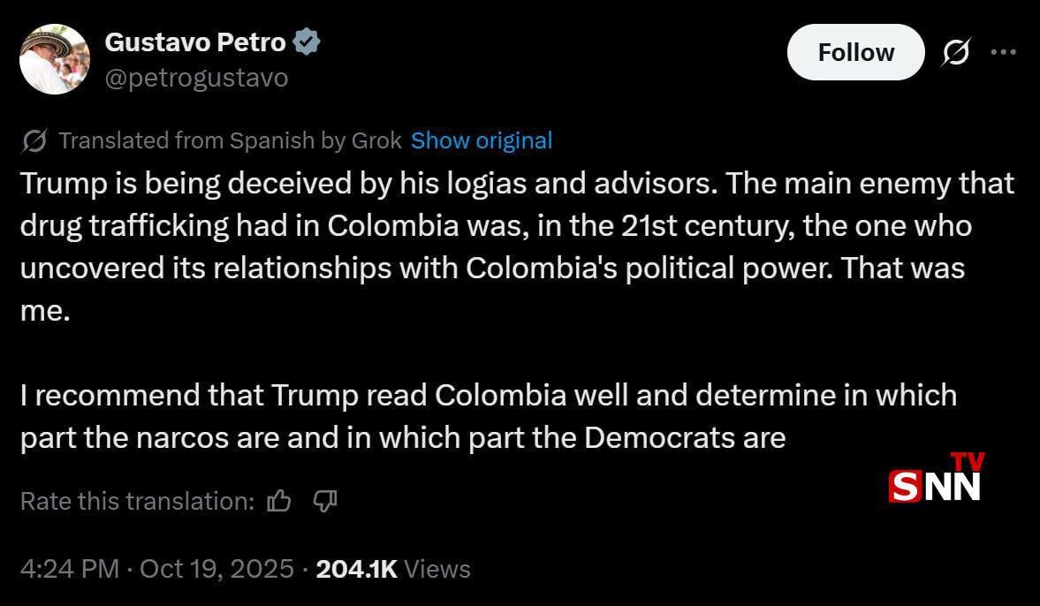This screenshot has width=1040, height=606.
Task: Follow Gustavo Petro
Action: pyautogui.click(x=855, y=53)
